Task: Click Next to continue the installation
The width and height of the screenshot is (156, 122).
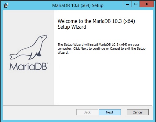Action: coord(110,112)
